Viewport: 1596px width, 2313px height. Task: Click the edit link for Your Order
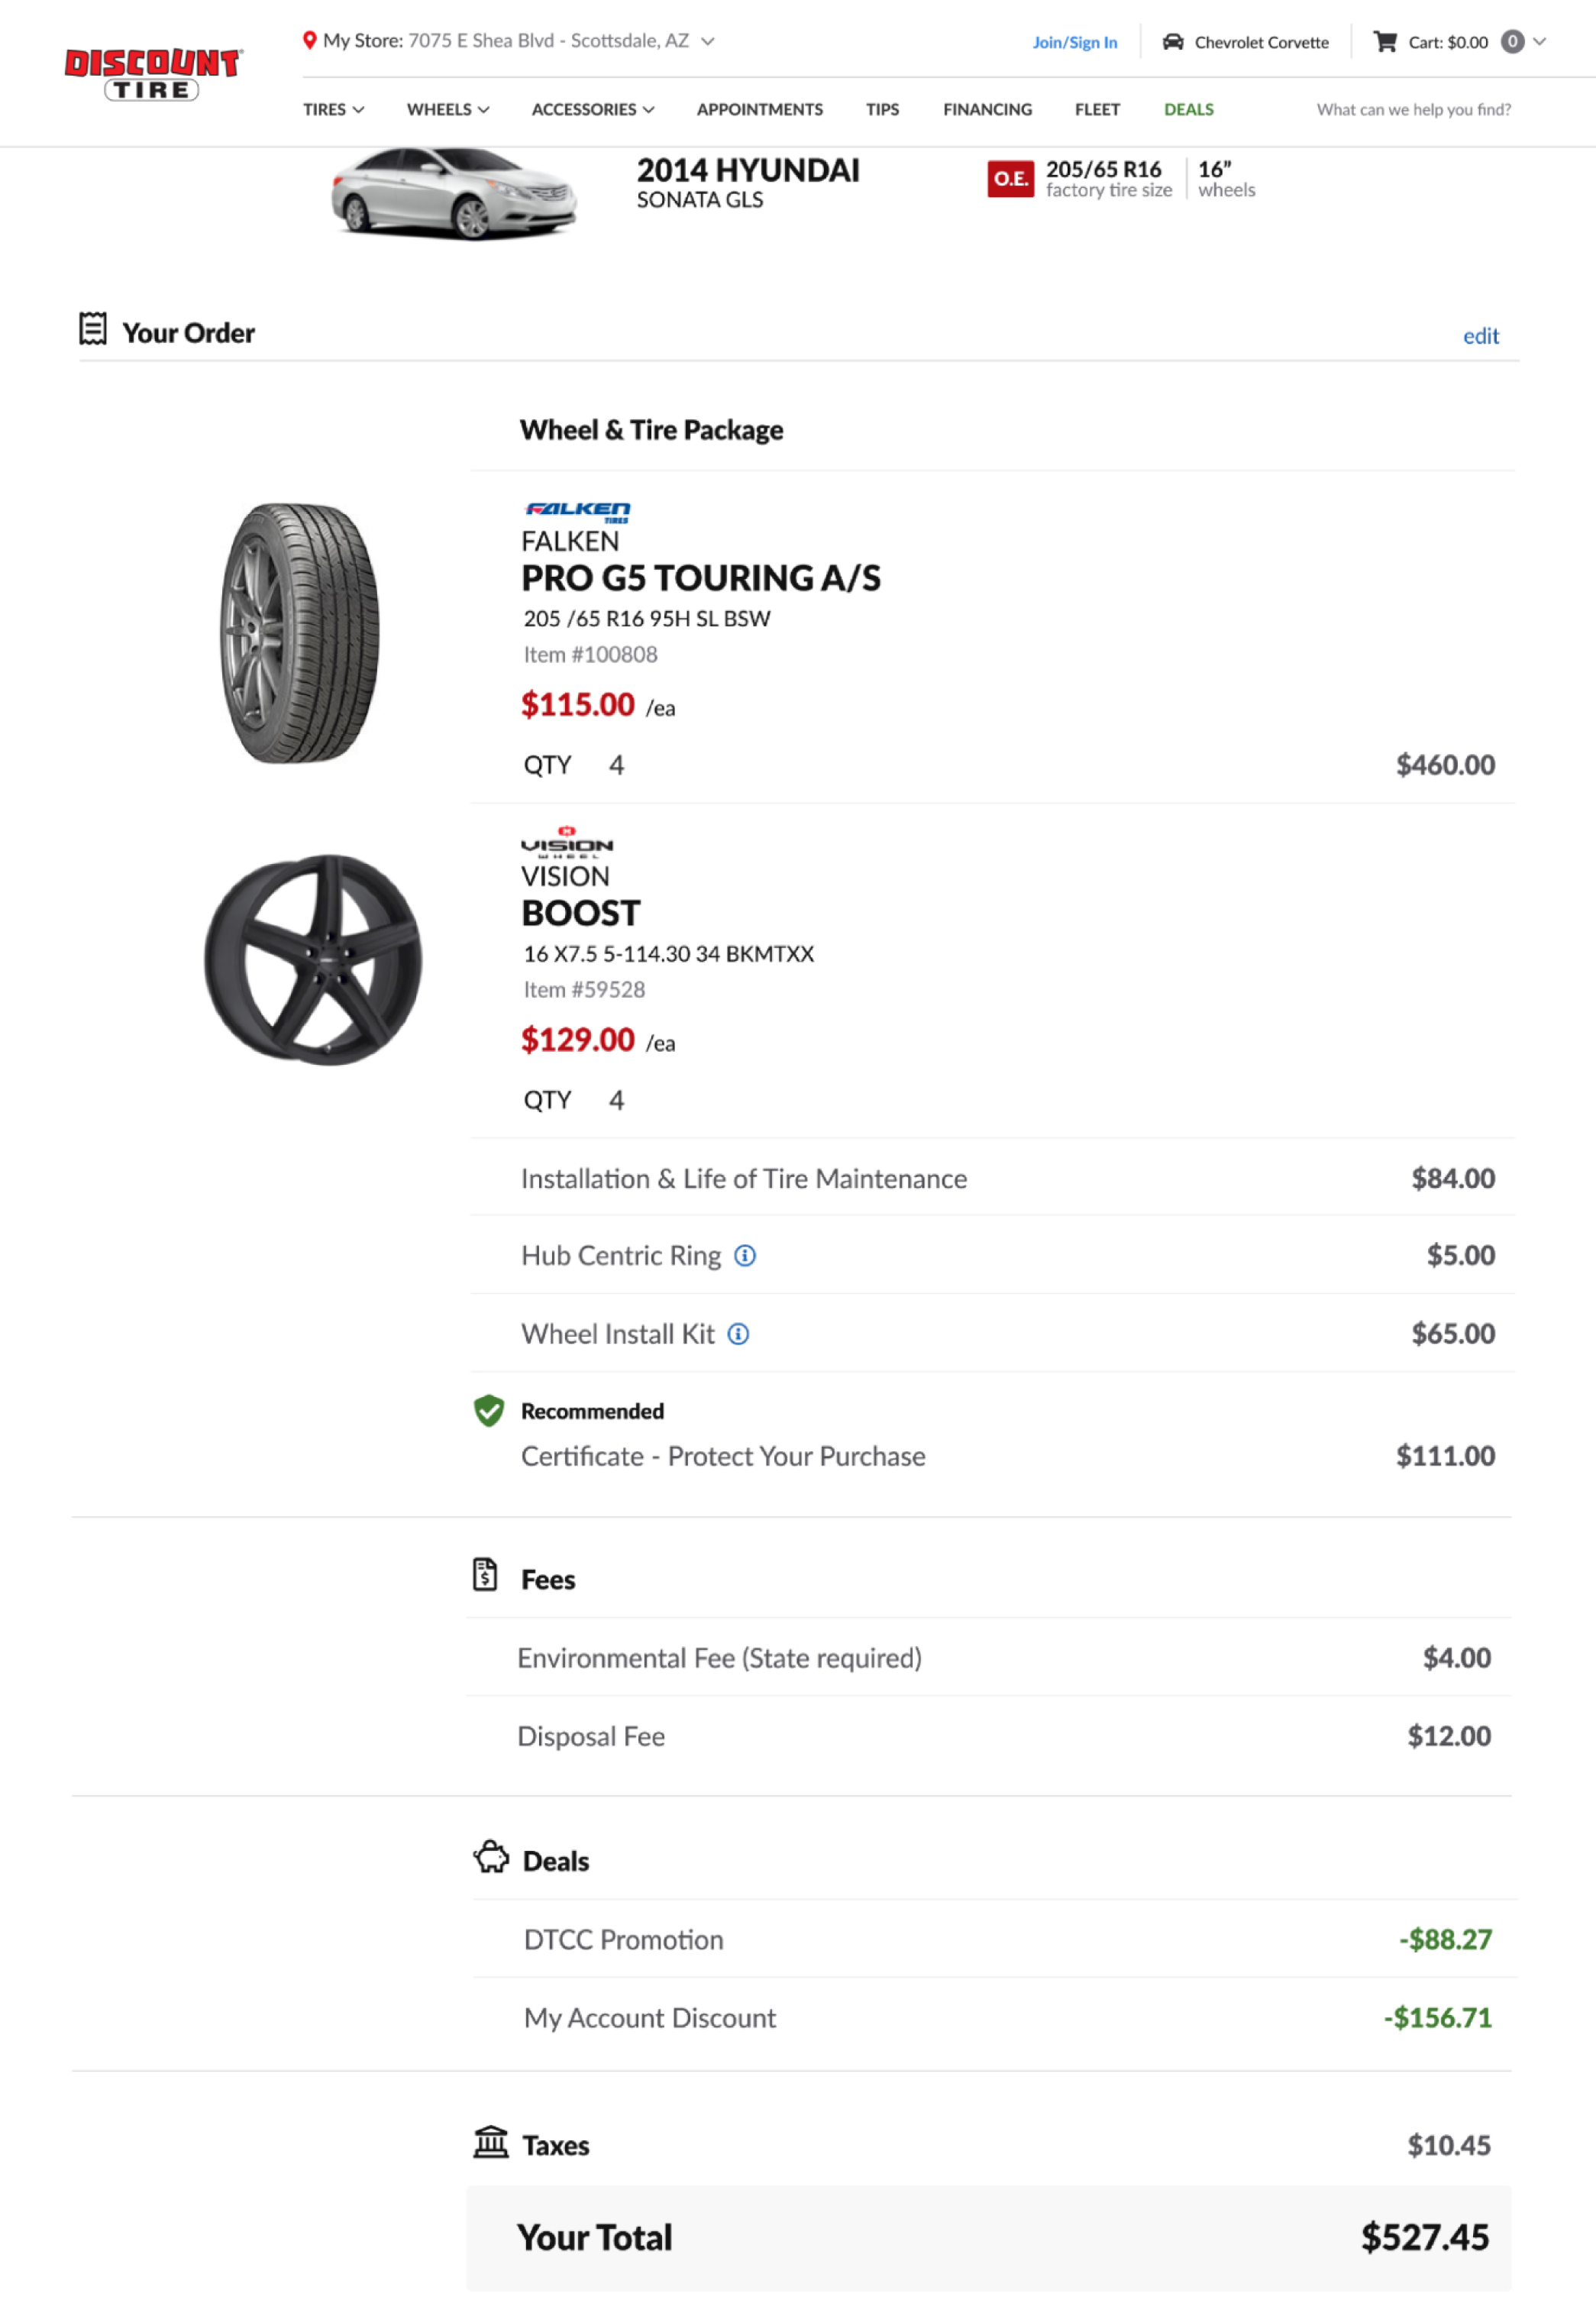click(x=1480, y=336)
